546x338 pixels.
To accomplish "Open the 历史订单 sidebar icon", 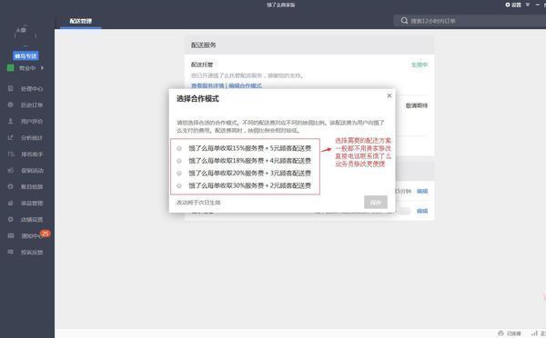I will 10,104.
